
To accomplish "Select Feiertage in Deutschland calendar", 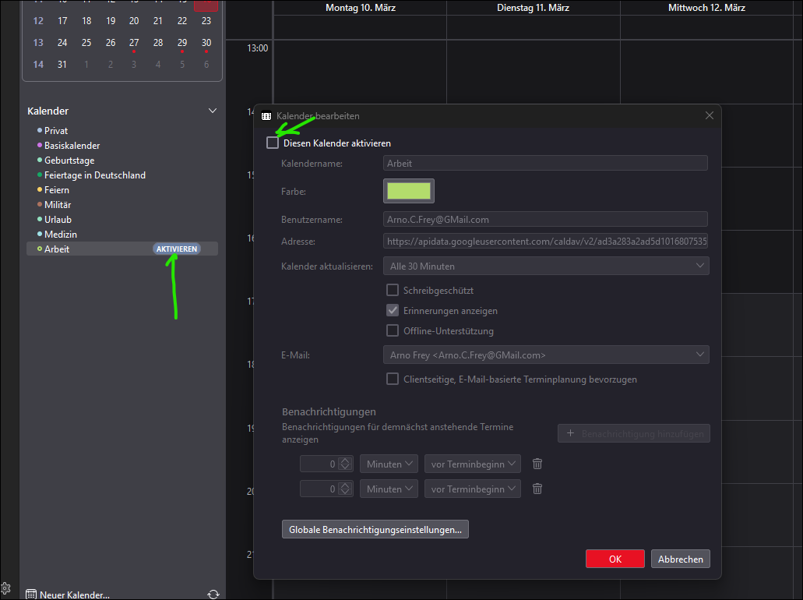I will point(94,175).
